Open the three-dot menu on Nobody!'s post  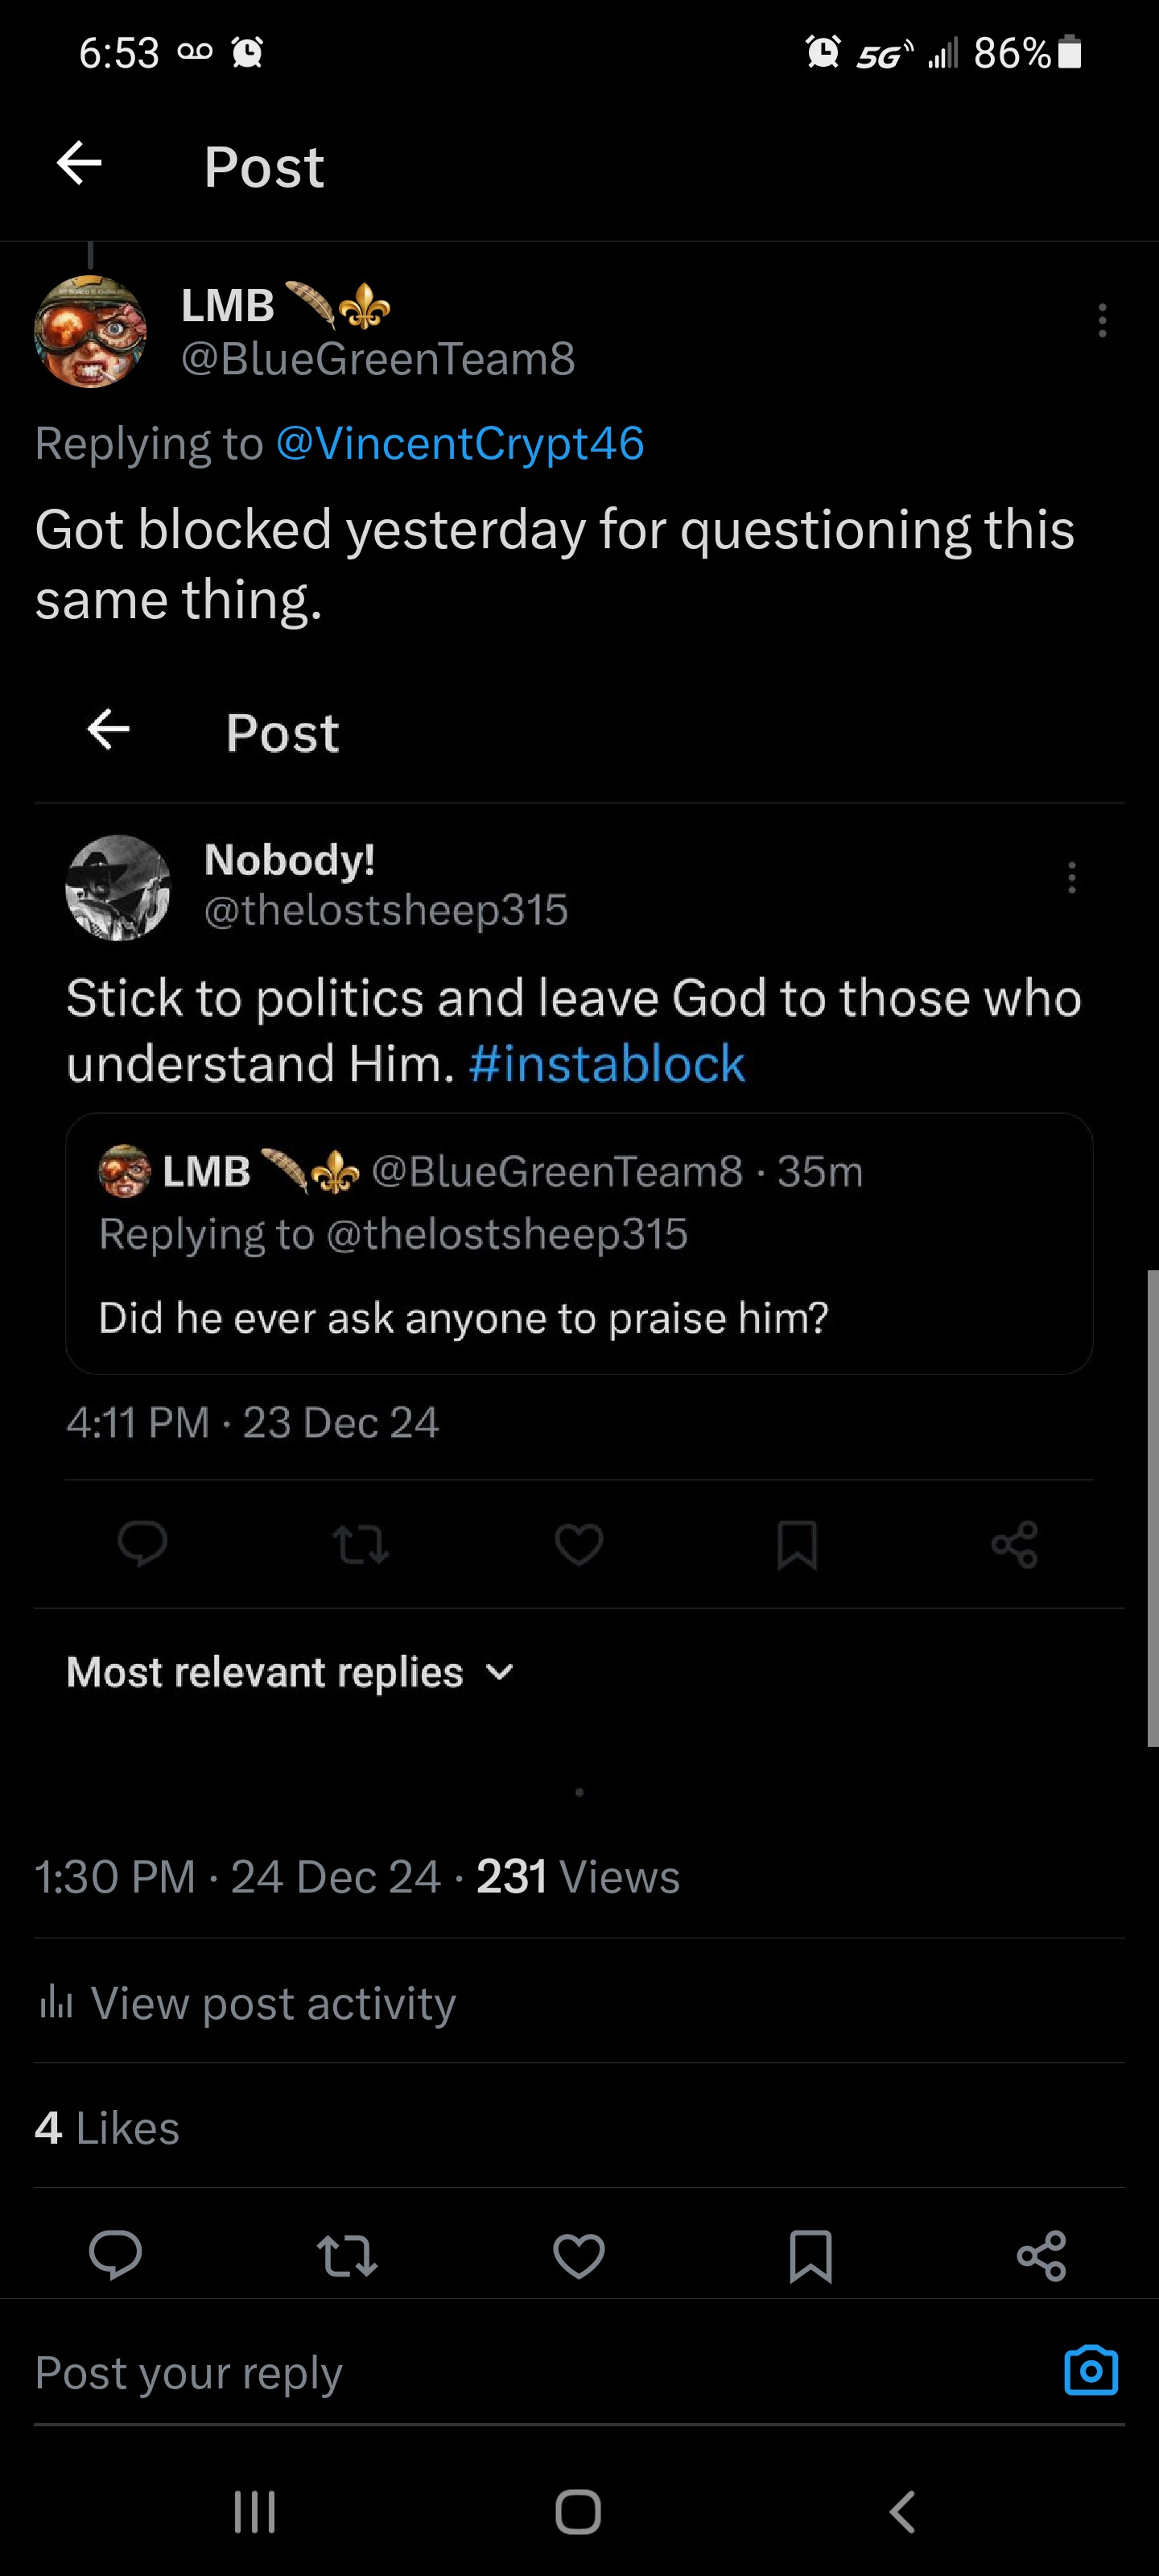pyautogui.click(x=1071, y=877)
